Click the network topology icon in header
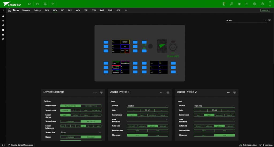274x147 pixels. 45,4
